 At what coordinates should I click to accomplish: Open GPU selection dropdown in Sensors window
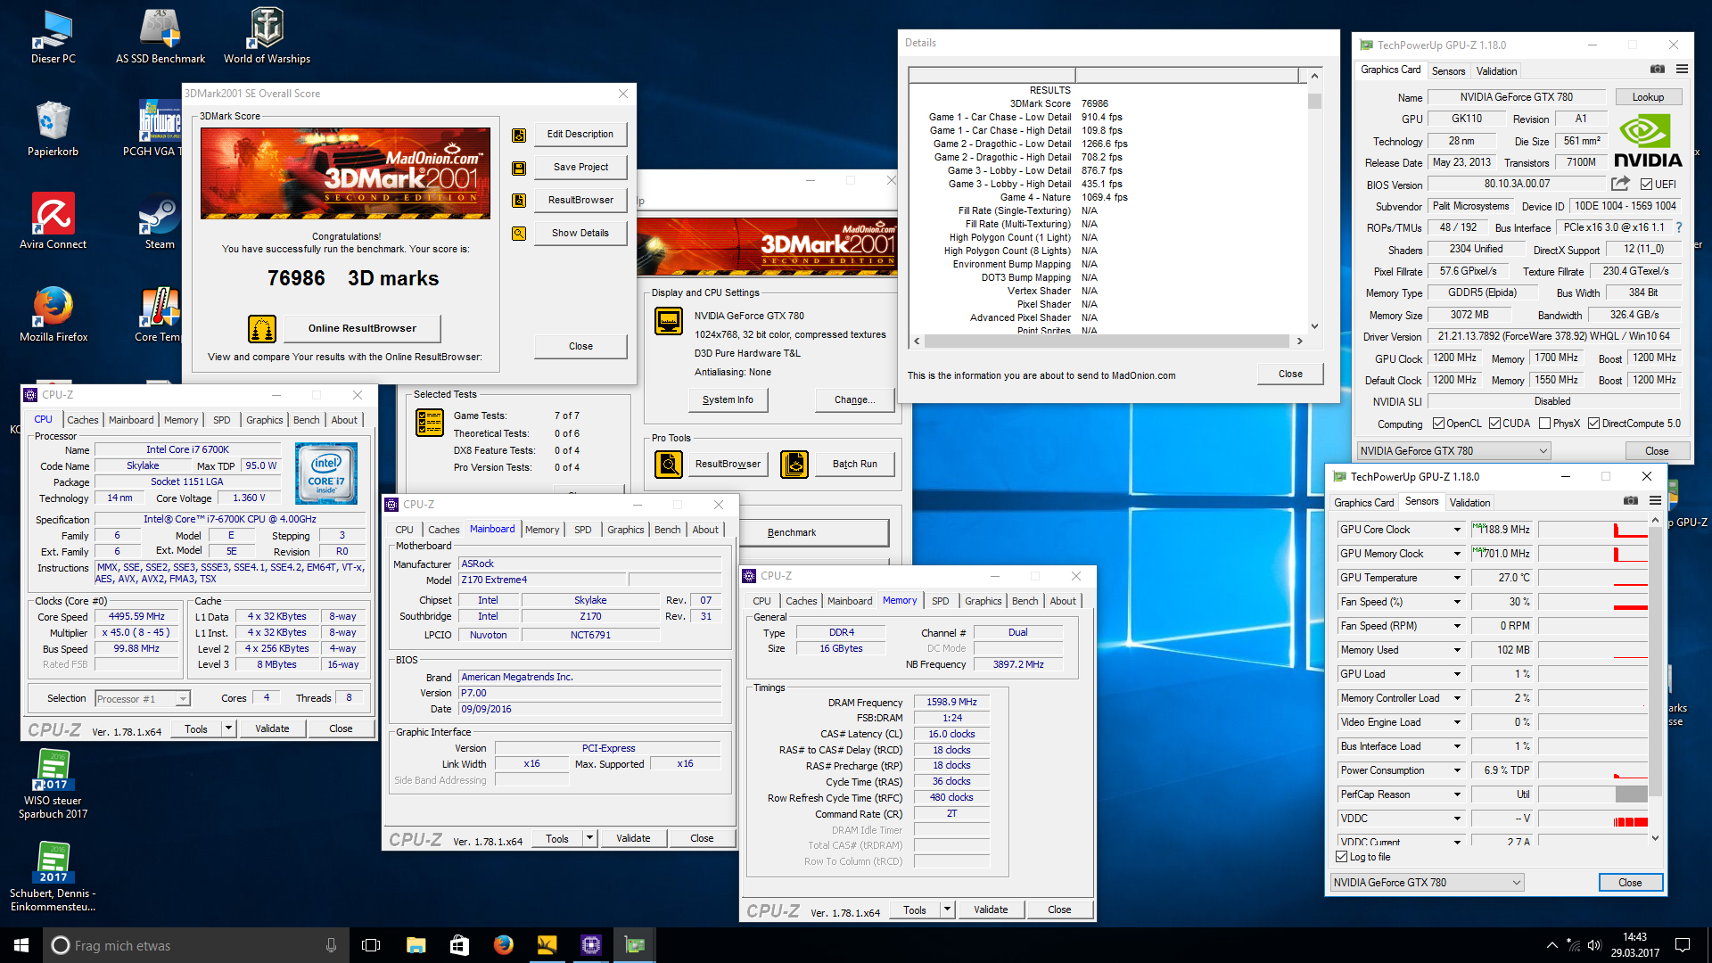click(x=1428, y=883)
